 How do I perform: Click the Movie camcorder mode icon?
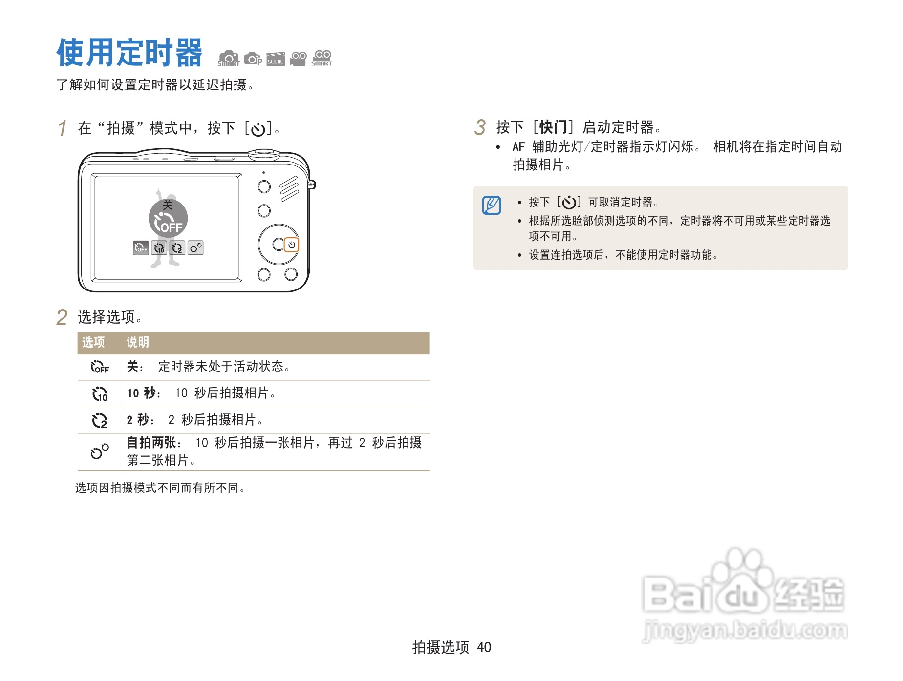pyautogui.click(x=298, y=59)
